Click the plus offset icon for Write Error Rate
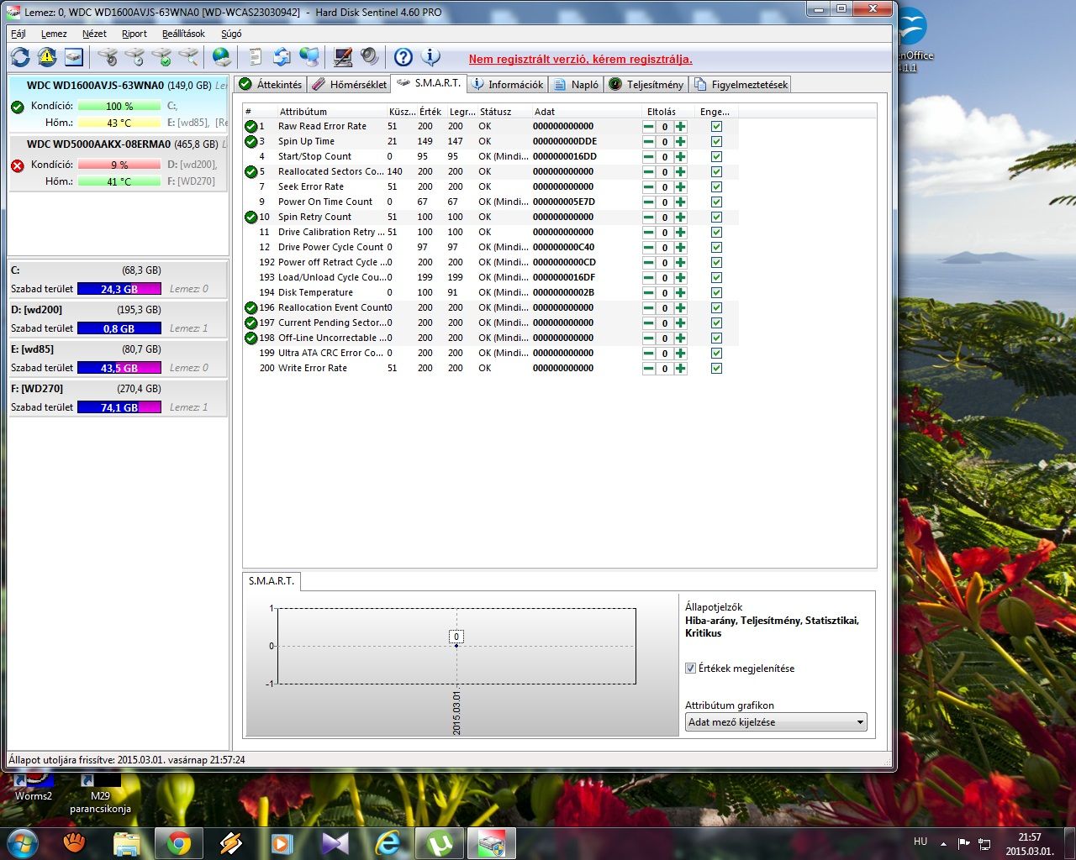The height and width of the screenshot is (860, 1076). (x=680, y=369)
